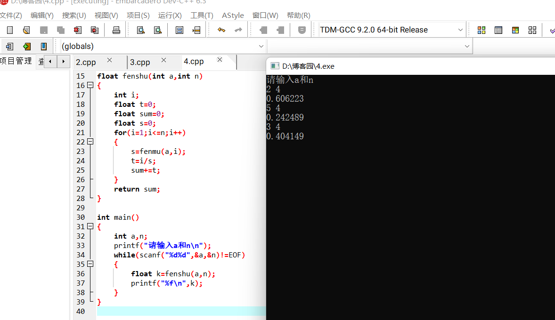Click the Find magnifier icon
This screenshot has width=555, height=320.
click(140, 30)
